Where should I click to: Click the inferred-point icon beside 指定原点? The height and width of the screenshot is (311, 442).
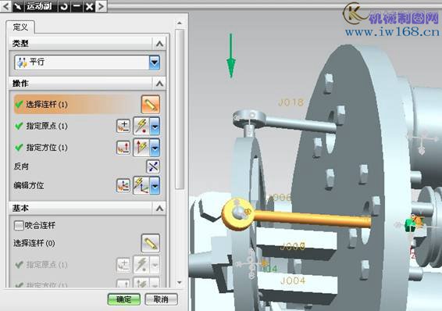(x=141, y=126)
